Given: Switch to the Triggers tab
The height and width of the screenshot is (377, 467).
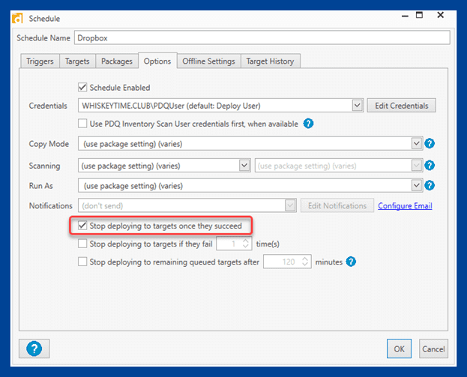Looking at the screenshot, I should [40, 61].
